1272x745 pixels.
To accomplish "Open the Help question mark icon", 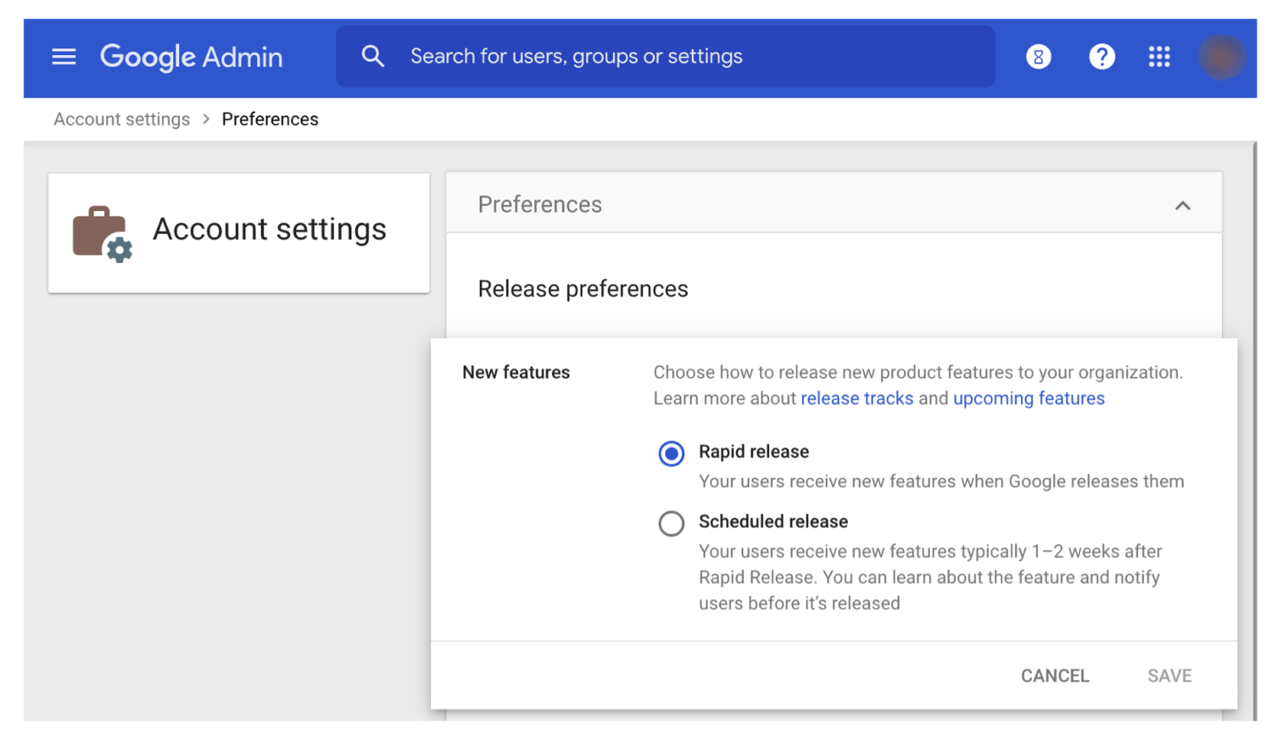I will tap(1102, 57).
